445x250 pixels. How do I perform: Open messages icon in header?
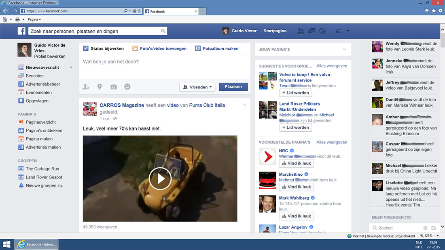(311, 31)
